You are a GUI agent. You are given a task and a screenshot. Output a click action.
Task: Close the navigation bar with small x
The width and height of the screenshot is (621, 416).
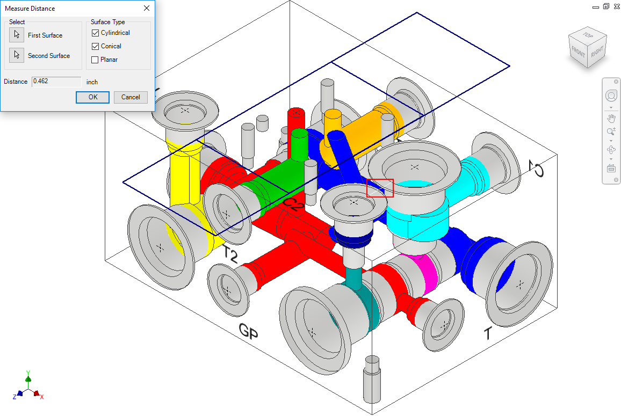(616, 82)
